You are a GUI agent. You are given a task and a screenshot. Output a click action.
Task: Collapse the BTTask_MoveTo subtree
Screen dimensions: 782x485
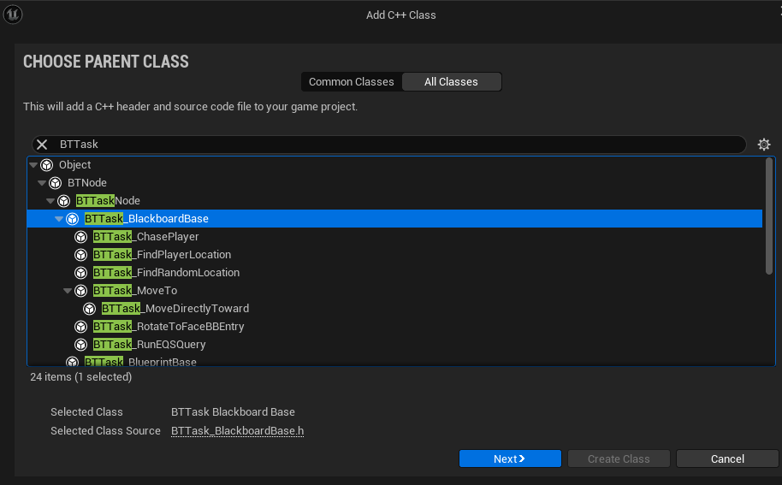(x=68, y=291)
